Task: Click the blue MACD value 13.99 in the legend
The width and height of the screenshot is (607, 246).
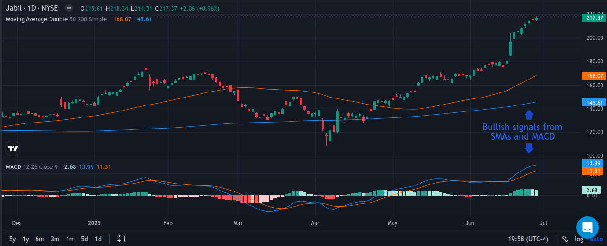Action: pyautogui.click(x=86, y=166)
